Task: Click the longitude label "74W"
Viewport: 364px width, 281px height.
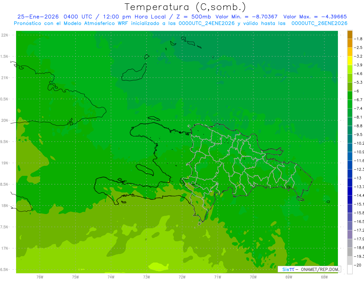Action: pyautogui.click(x=111, y=277)
